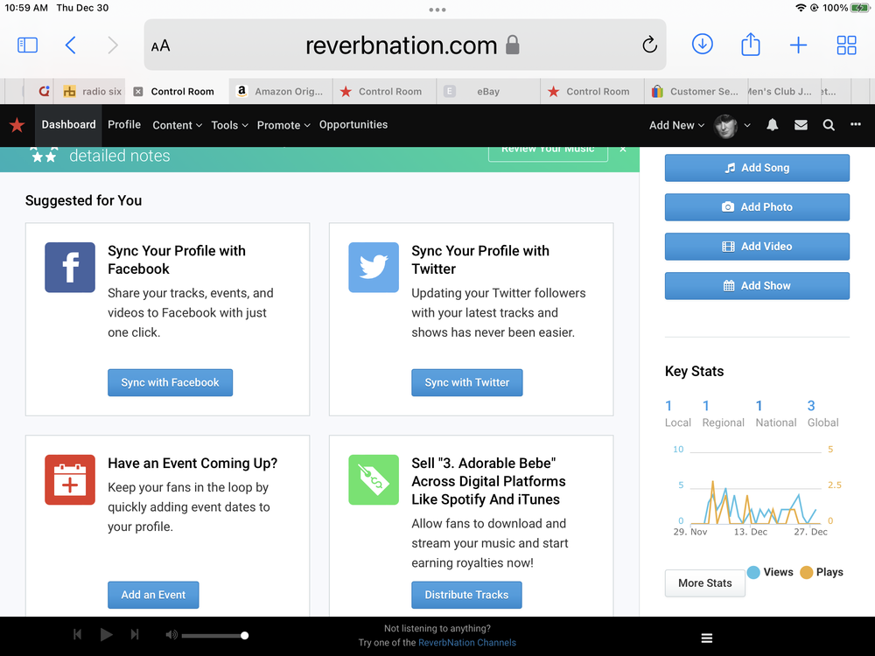Click the Add Song button

click(757, 168)
